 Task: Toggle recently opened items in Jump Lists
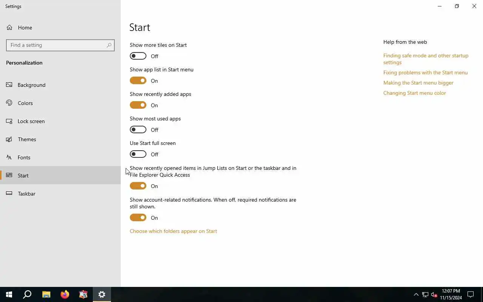click(x=138, y=186)
